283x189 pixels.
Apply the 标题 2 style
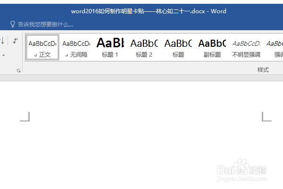144,47
